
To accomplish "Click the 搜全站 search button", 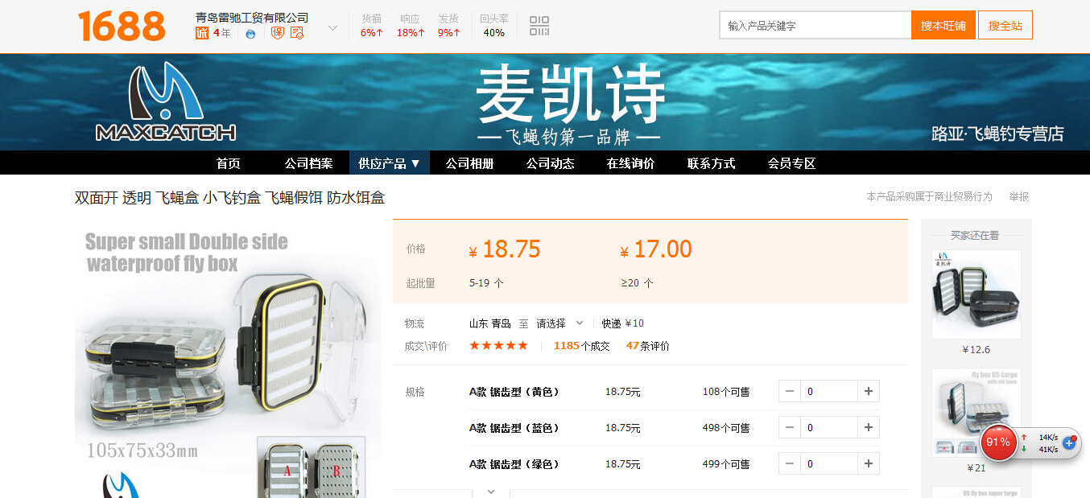I will pos(1005,25).
